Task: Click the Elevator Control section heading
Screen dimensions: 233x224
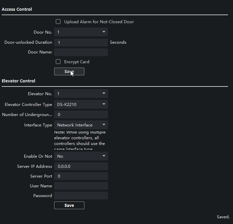Action: 18,81
